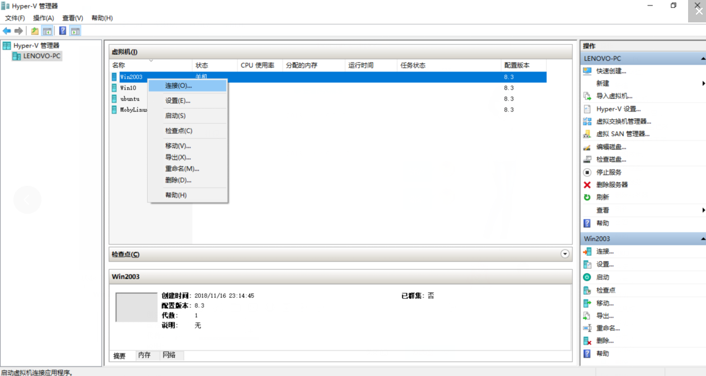Click 快速创建... in actions pane
The image size is (706, 376).
[611, 71]
